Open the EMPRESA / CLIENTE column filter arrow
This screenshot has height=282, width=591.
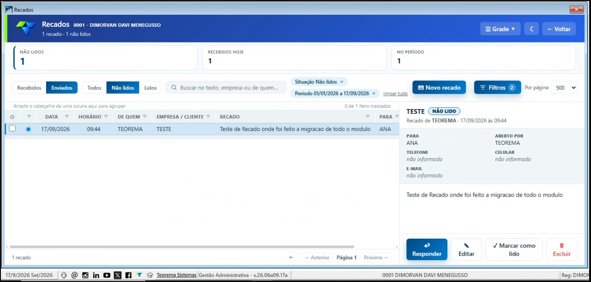click(208, 117)
